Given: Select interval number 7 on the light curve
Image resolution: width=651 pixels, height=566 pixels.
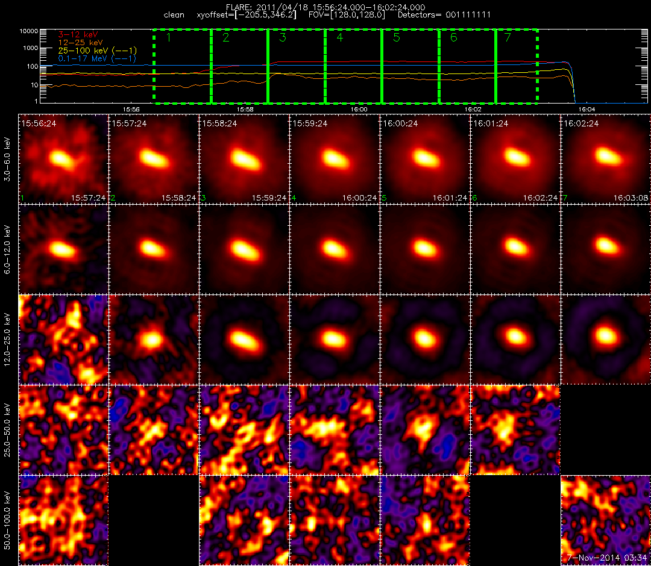Looking at the screenshot, I should (x=508, y=38).
